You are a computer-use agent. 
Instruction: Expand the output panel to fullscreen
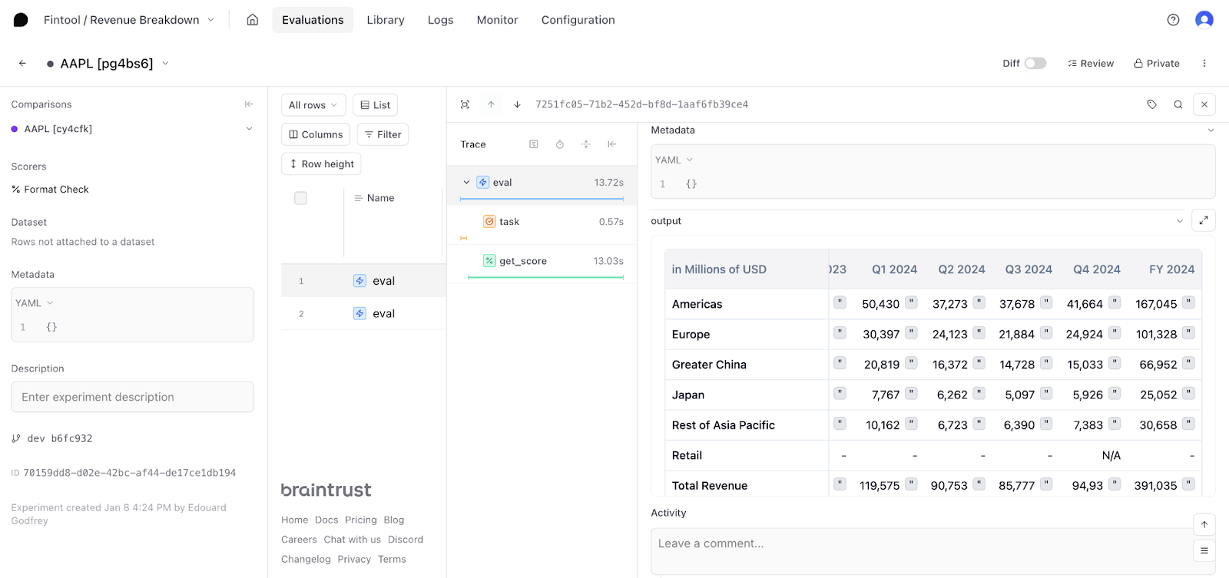[x=1203, y=221]
